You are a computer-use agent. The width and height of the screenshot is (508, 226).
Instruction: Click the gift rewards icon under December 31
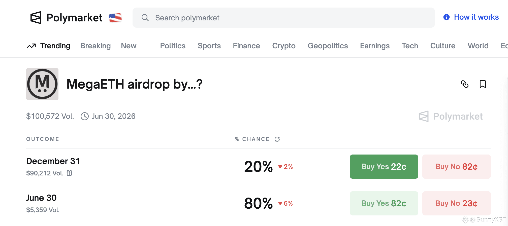[69, 173]
